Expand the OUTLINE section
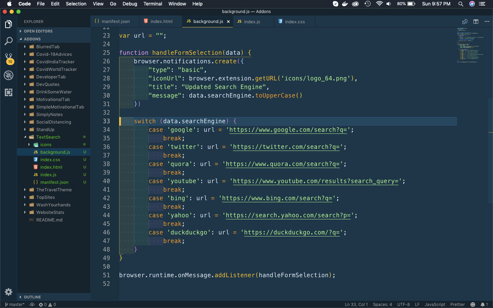Image resolution: width=493 pixels, height=308 pixels. [x=54, y=297]
